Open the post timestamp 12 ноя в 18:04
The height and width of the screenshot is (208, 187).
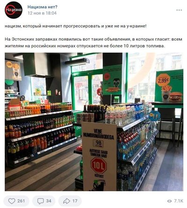(42, 13)
